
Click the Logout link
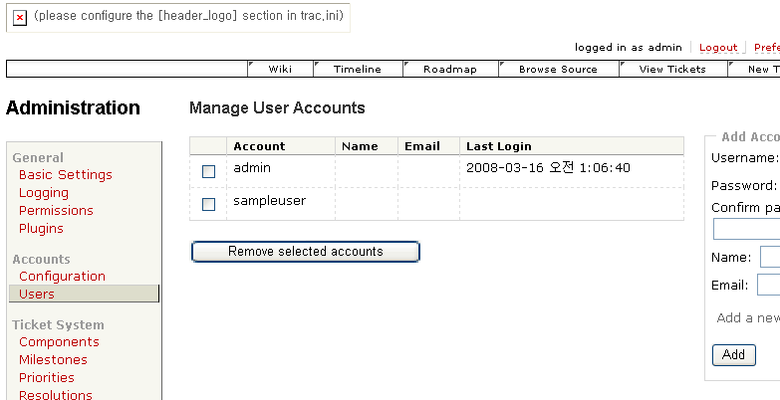coord(718,48)
